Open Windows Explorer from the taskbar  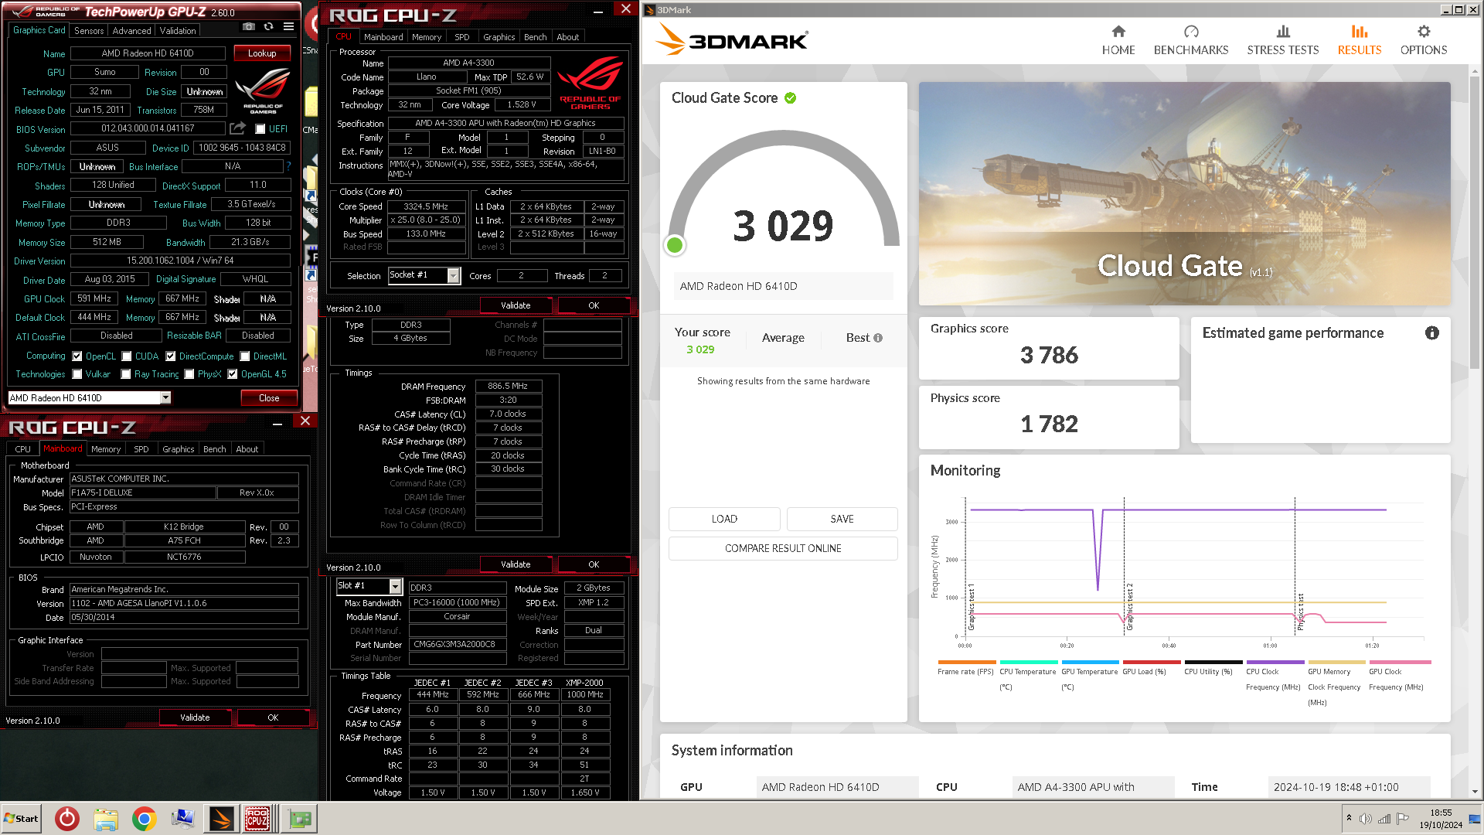(x=106, y=818)
